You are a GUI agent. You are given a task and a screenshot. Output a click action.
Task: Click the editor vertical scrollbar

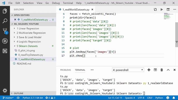click(x=177, y=34)
